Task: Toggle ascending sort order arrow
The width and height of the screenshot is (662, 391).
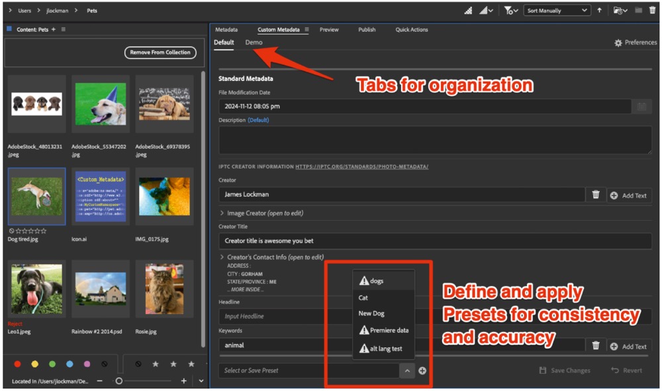Action: [600, 11]
